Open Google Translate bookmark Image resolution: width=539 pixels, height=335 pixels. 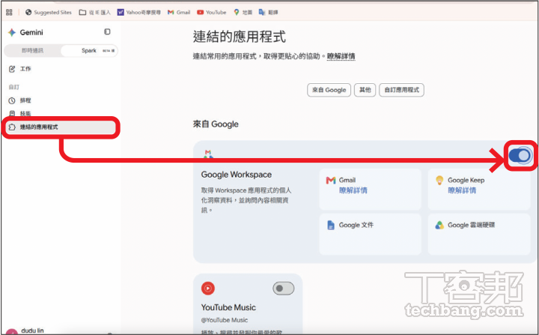click(268, 13)
